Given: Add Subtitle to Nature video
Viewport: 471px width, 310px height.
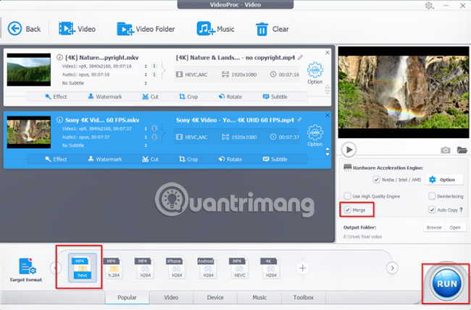Looking at the screenshot, I should click(x=275, y=97).
